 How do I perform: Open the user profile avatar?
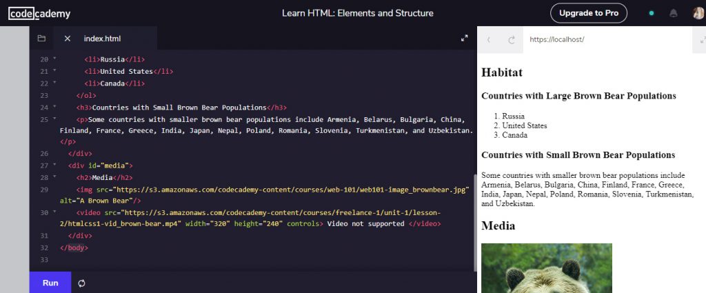(x=698, y=13)
